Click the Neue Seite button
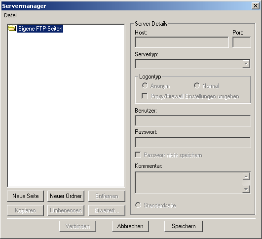This screenshot has width=262, height=239. tap(25, 196)
